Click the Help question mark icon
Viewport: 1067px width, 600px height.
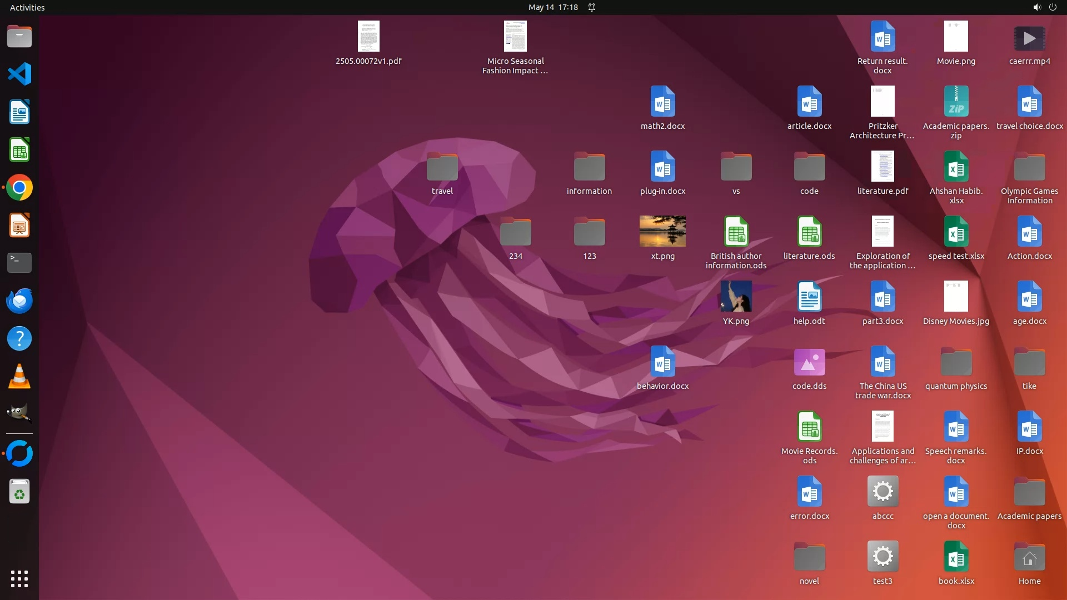[19, 338]
